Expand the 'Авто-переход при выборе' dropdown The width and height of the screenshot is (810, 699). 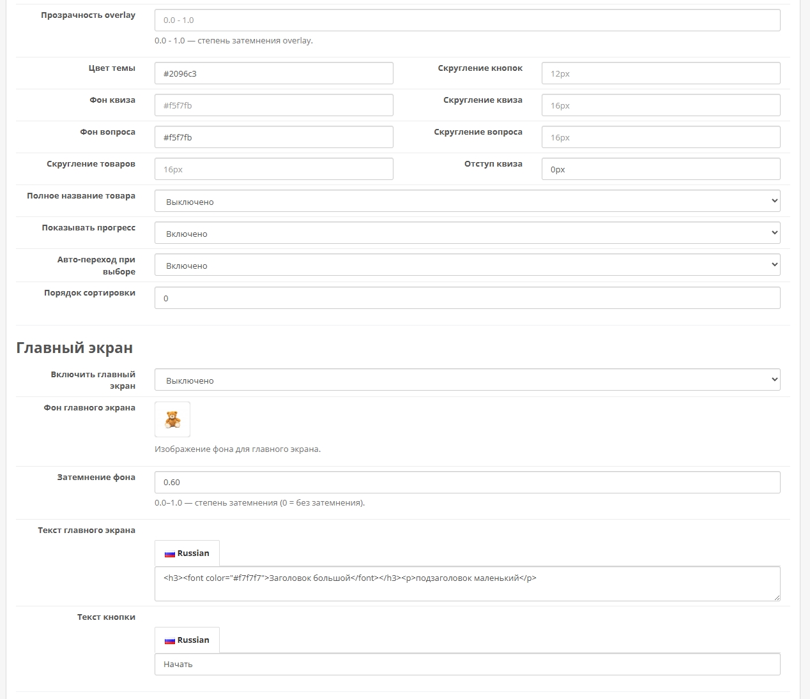point(467,265)
